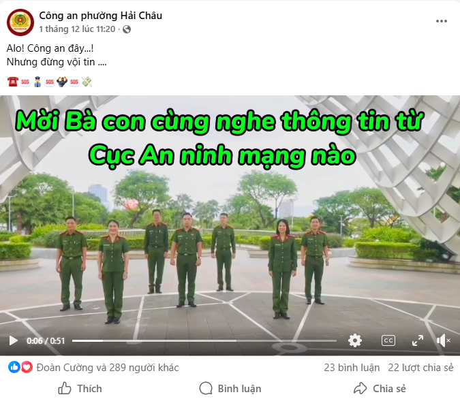460x399 pixels.
Task: Click the video progress bar
Action: point(204,340)
